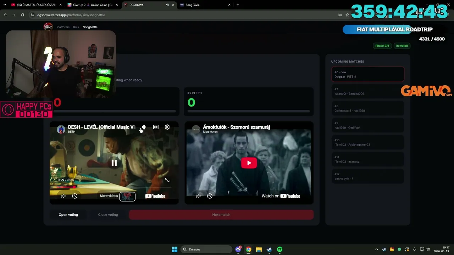Image resolution: width=454 pixels, height=255 pixels.
Task: Open Spotify from the taskbar
Action: click(x=279, y=249)
